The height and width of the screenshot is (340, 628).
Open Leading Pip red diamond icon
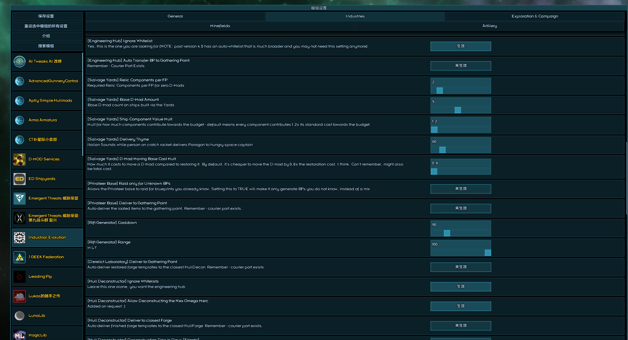pyautogui.click(x=20, y=277)
